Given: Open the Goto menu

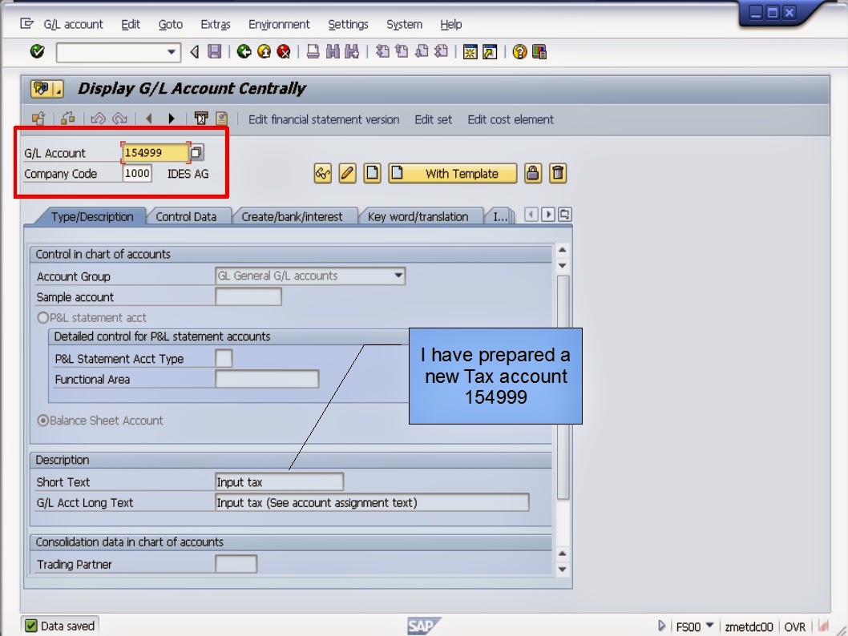Looking at the screenshot, I should click(x=171, y=24).
